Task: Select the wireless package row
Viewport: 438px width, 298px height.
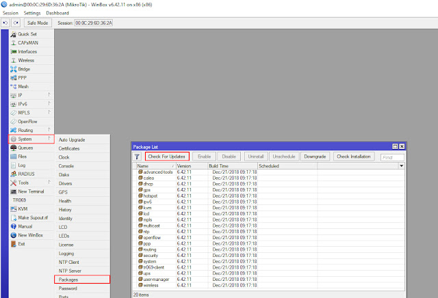Action: point(269,285)
